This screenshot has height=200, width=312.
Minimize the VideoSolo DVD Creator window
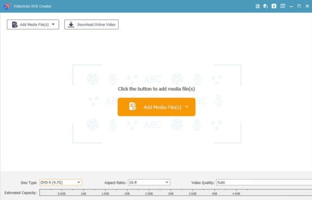291,6
